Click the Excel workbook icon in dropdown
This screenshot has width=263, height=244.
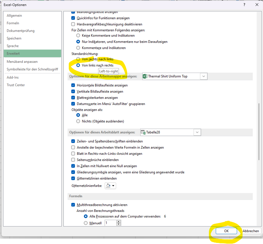tap(145, 76)
